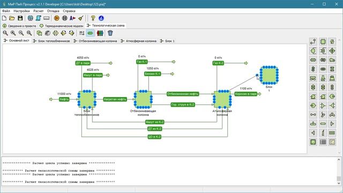Select the Керосин в парк stream label
Viewport: 343px width, 193px height.
(x=246, y=94)
